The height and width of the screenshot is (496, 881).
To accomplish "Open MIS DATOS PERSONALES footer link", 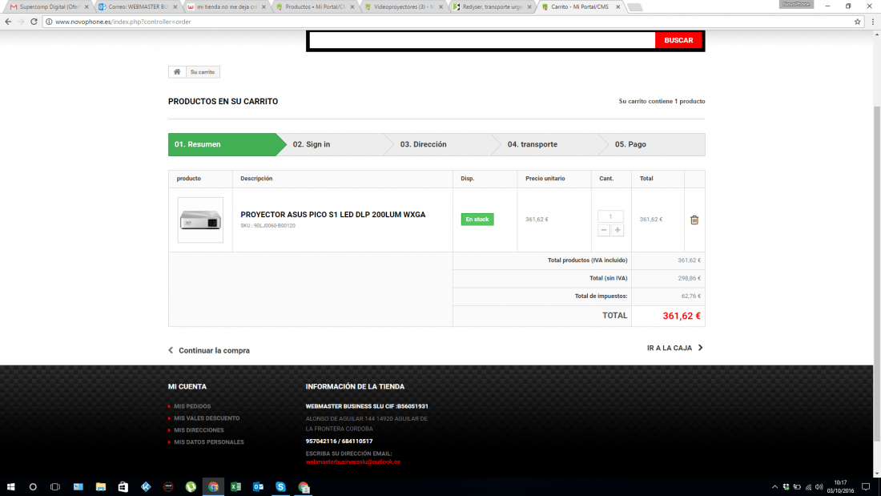I will pyautogui.click(x=209, y=442).
